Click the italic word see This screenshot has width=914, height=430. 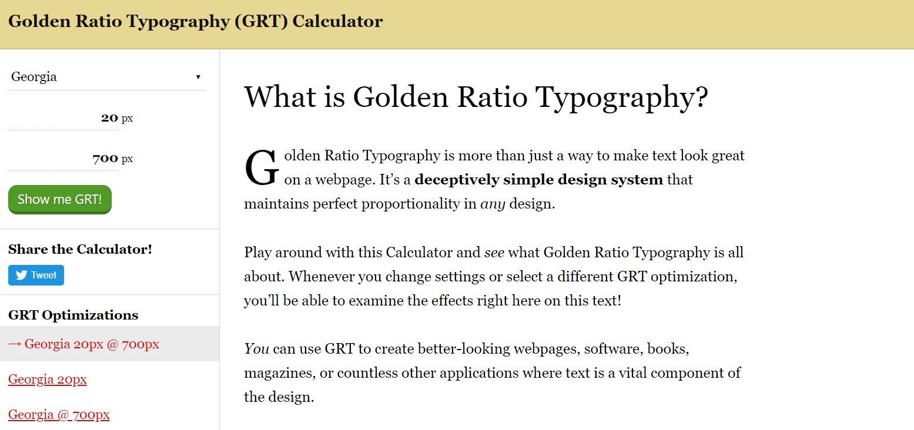click(x=494, y=253)
